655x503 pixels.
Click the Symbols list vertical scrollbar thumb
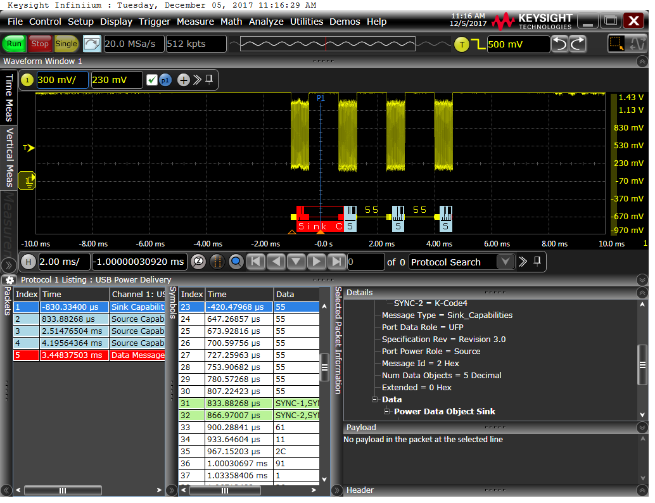[x=324, y=368]
